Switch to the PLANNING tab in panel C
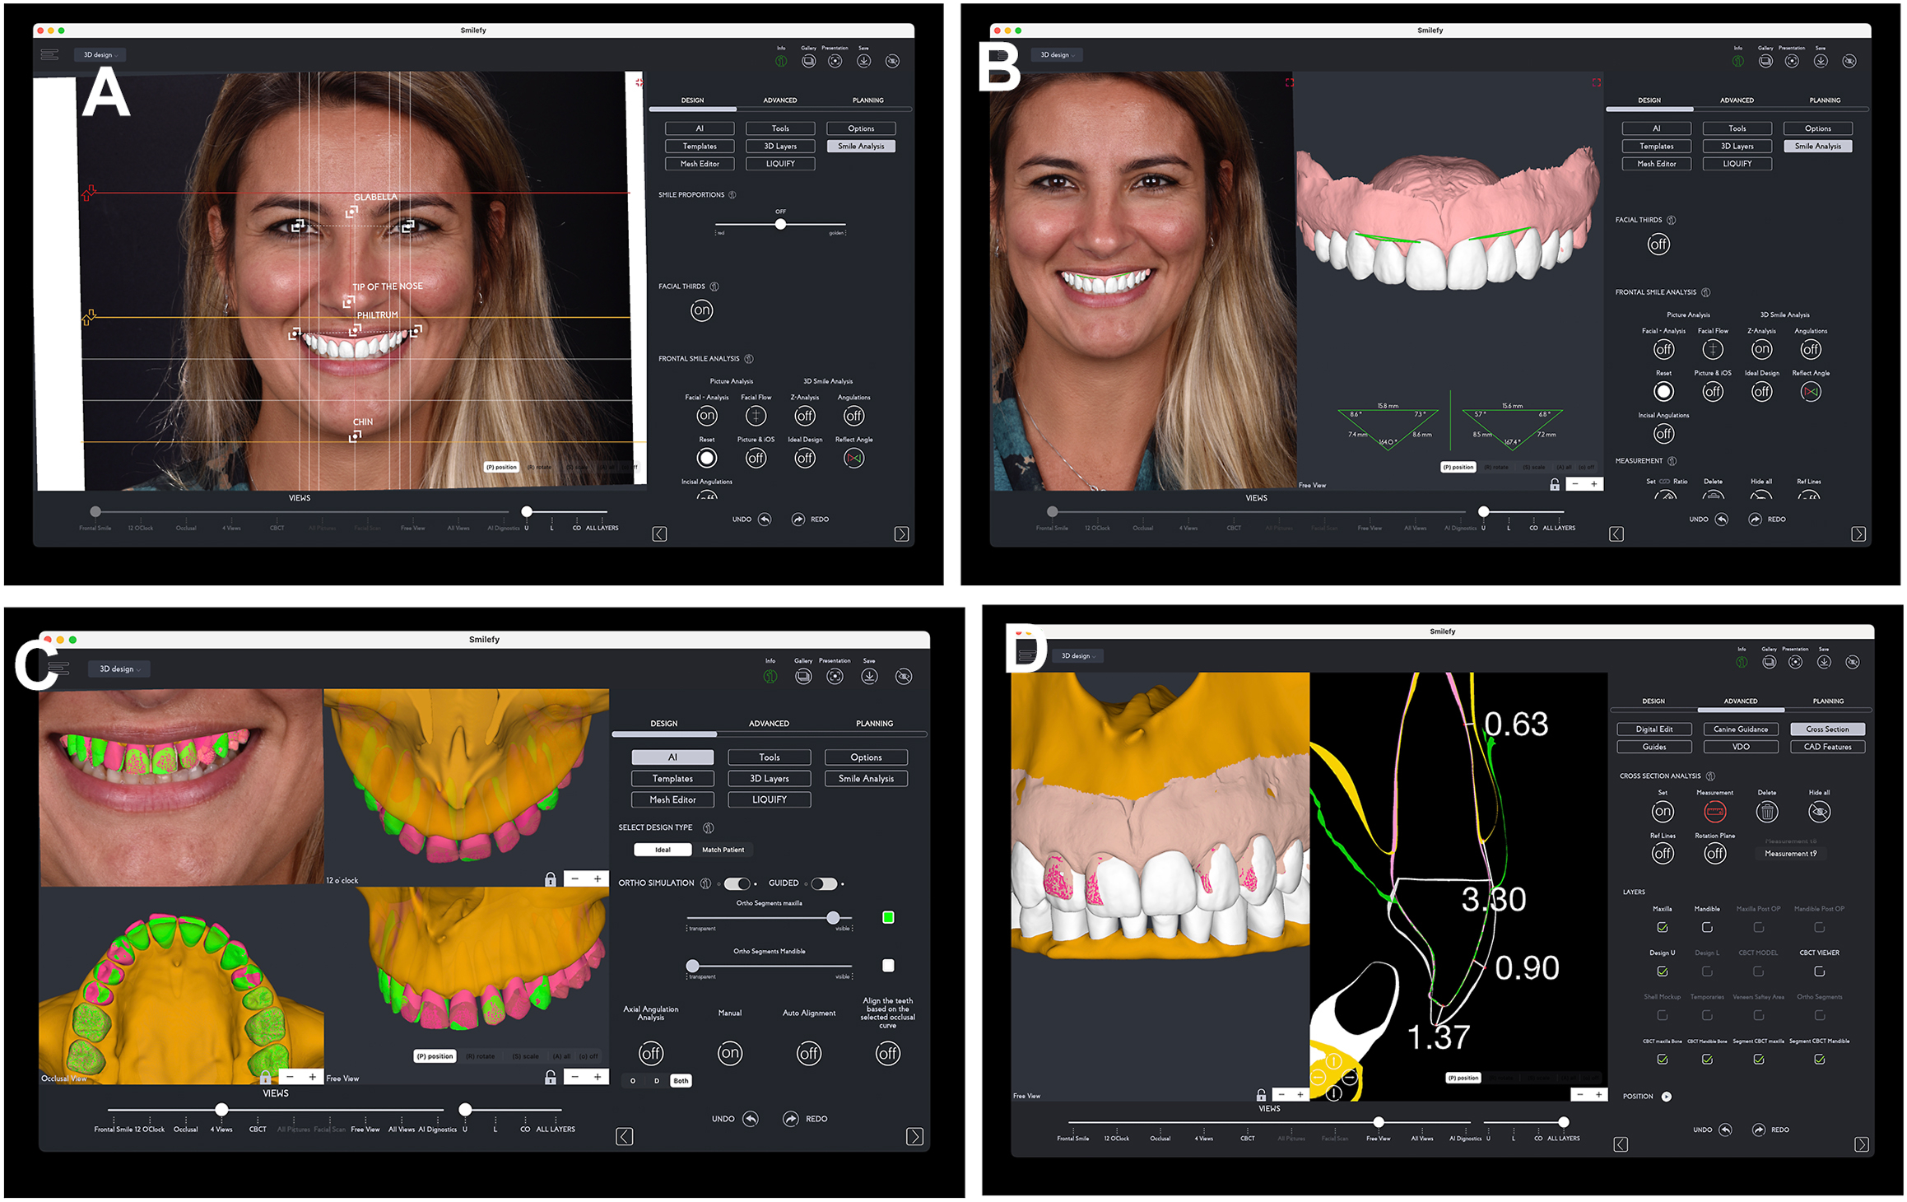1907x1202 pixels. tap(874, 724)
